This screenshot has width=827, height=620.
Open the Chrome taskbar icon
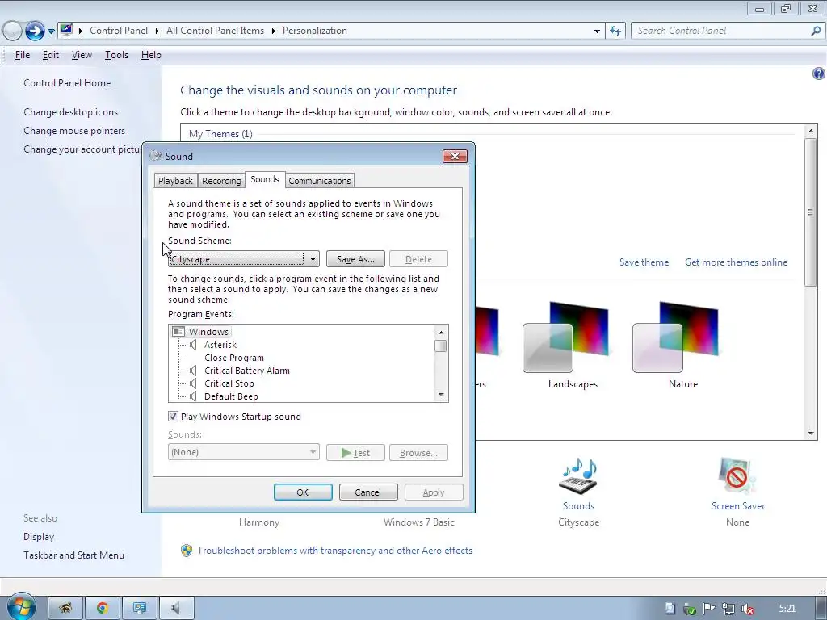pos(103,609)
